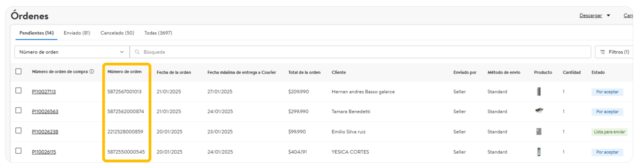Click product thumbnail for order P110026238
638x168 pixels.
point(539,132)
